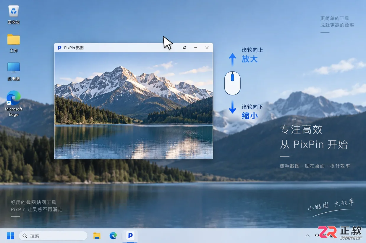Close the PixPin 贴图 window
The width and height of the screenshot is (366, 243).
(207, 48)
